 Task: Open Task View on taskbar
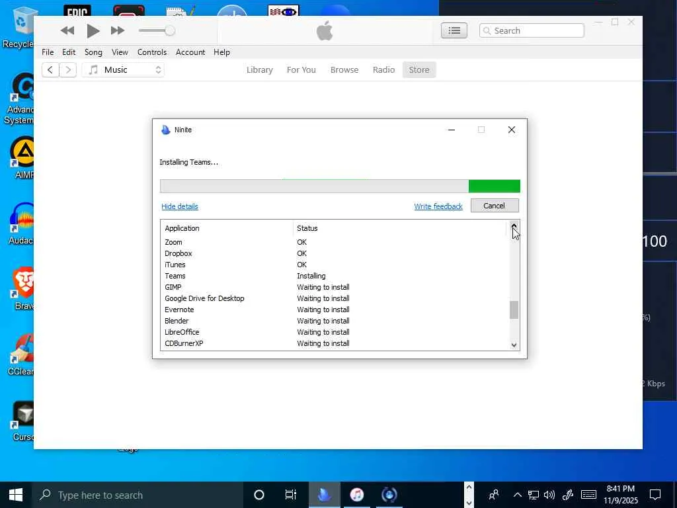coord(291,495)
